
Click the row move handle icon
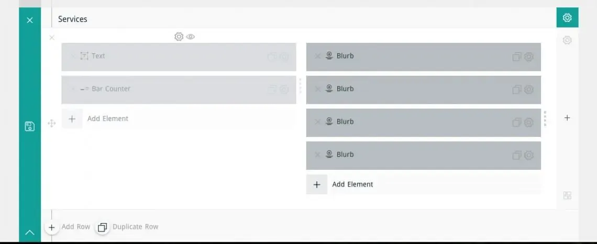(x=51, y=123)
